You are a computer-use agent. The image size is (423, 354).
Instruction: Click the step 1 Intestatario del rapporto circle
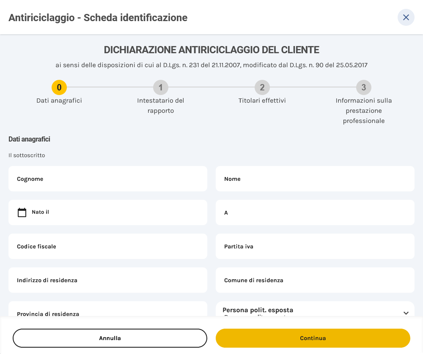coord(160,87)
